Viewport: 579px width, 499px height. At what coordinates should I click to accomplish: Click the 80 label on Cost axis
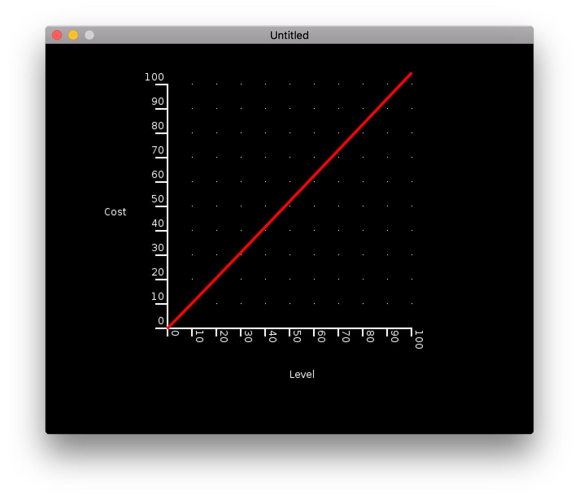(x=158, y=126)
